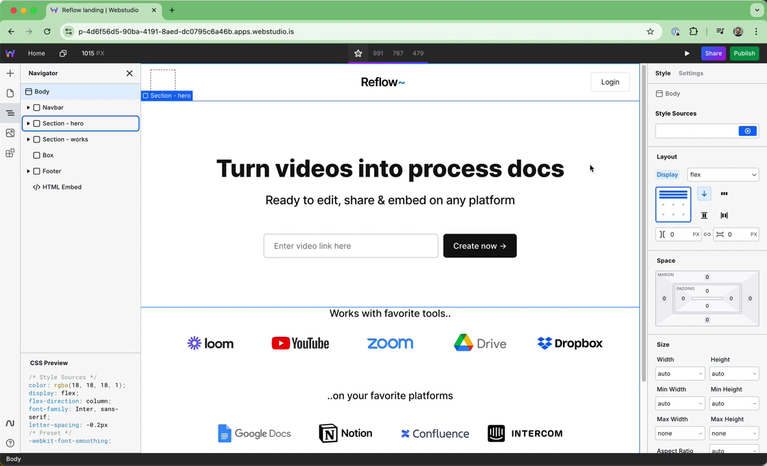
Task: Click the row gap value field
Action: coord(736,234)
